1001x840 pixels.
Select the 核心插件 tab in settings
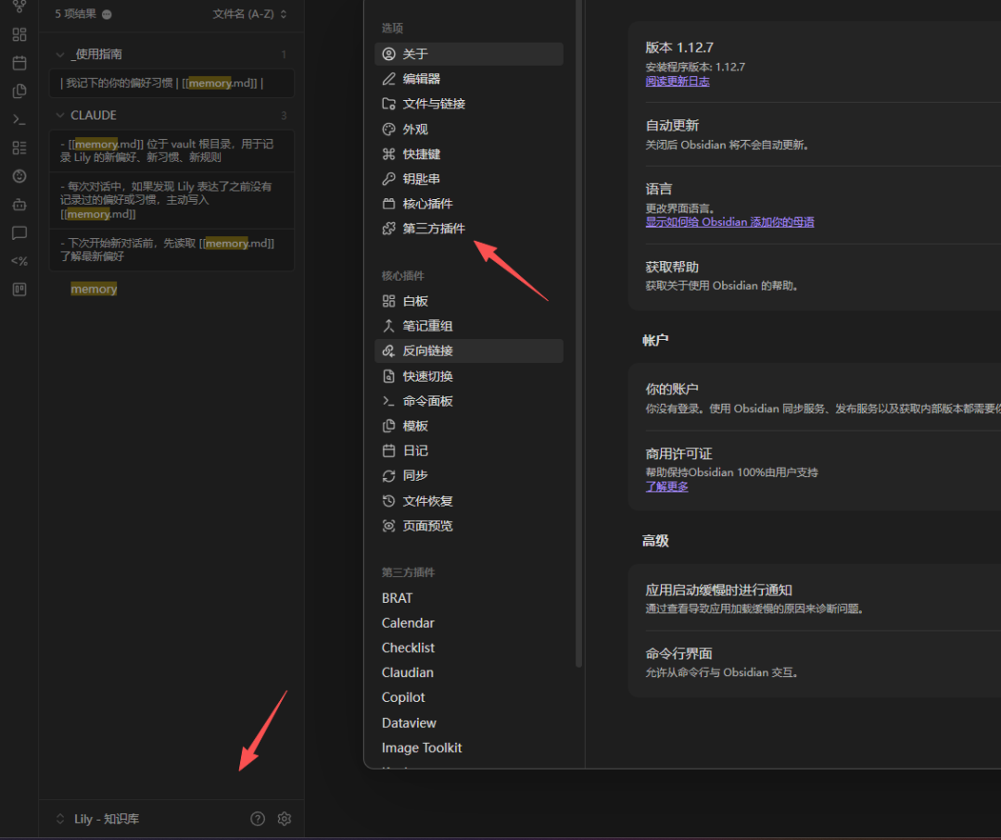(469, 204)
